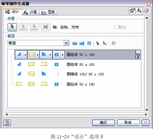
Task: Select the active axis placement arrow button
Action: (12, 27)
